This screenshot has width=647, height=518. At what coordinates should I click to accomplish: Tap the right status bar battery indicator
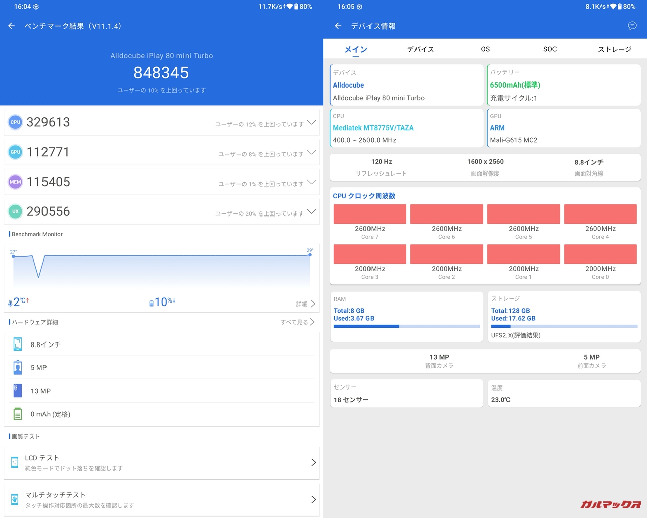[x=619, y=7]
